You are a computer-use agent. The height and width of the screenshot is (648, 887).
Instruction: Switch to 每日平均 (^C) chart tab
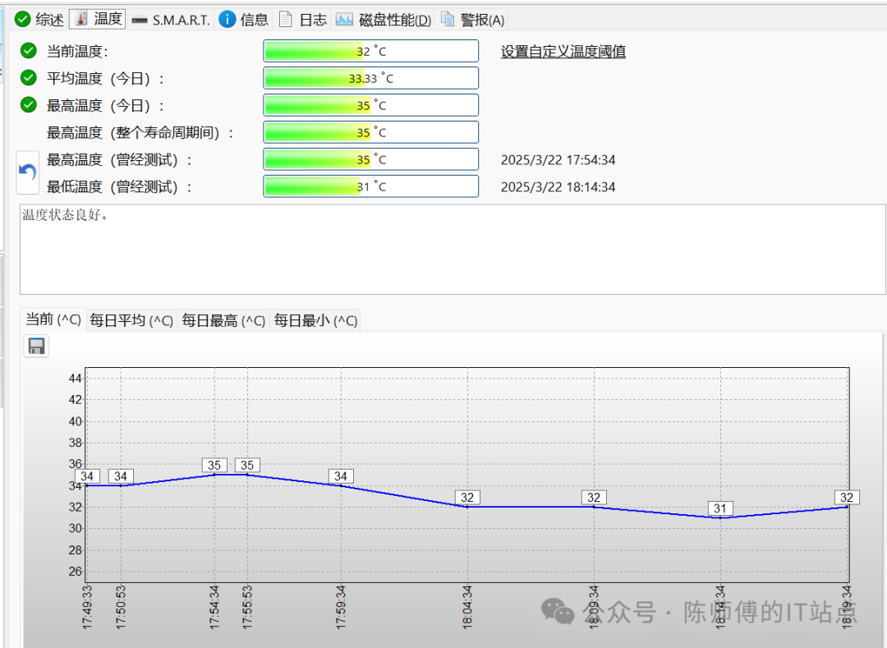coord(131,320)
